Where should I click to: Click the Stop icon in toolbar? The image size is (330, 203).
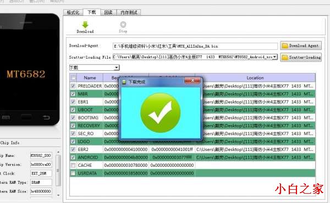[x=123, y=25]
